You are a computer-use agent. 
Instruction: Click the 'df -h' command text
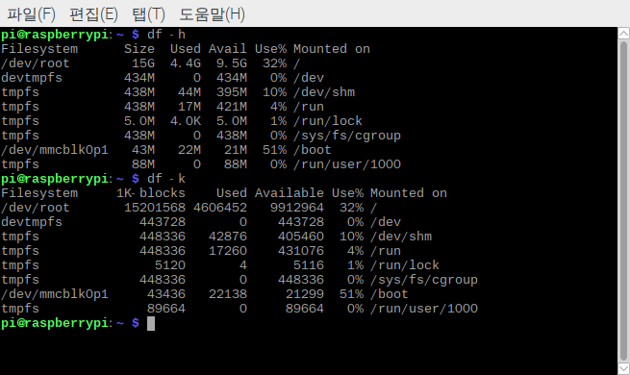tap(166, 35)
